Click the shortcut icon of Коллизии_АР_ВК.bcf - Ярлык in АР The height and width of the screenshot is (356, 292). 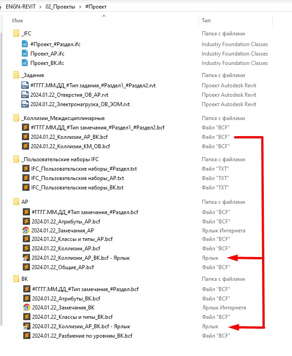tap(26, 257)
